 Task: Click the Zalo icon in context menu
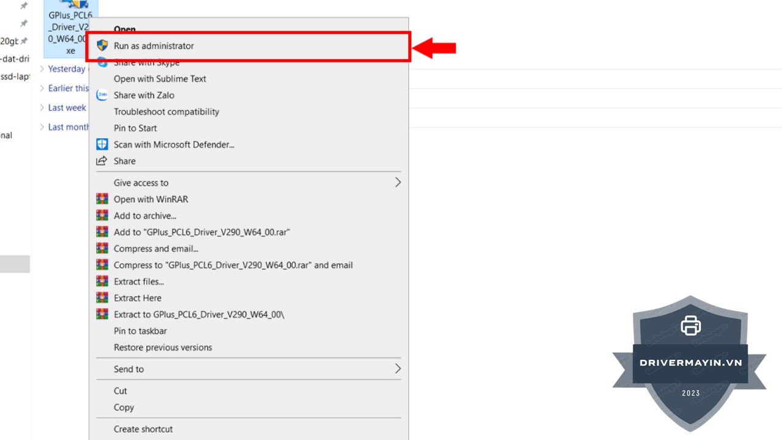tap(102, 95)
